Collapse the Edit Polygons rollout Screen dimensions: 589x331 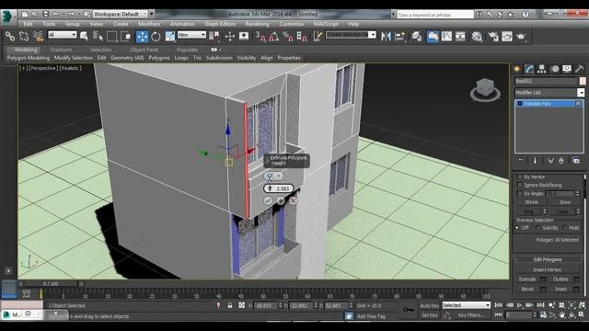(x=517, y=259)
